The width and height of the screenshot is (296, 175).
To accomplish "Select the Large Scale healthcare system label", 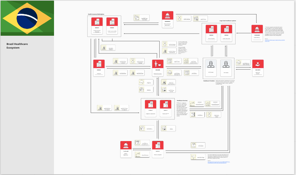I will 228,21.
